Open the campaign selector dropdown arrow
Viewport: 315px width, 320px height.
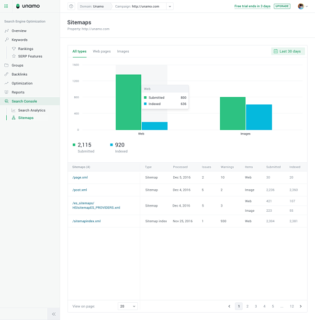pyautogui.click(x=170, y=6)
